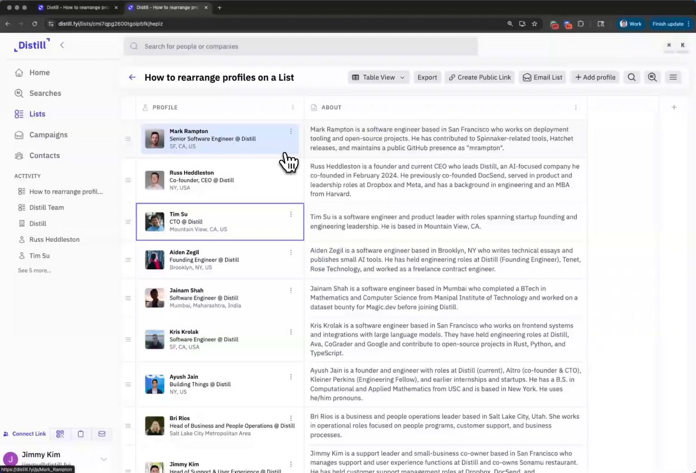The image size is (696, 473).
Task: Click the Export button
Action: pyautogui.click(x=427, y=77)
